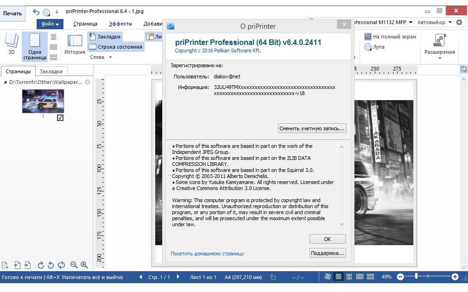Go to previous page arrow in status bar
The height and width of the screenshot is (292, 468).
[x=140, y=277]
